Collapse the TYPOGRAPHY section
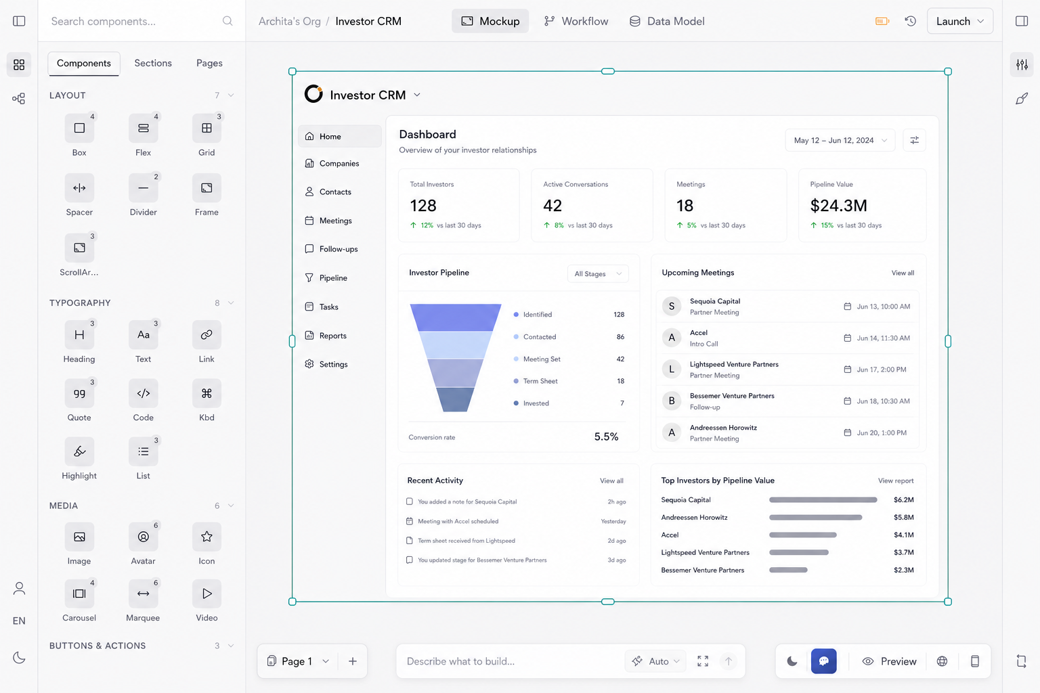The image size is (1040, 693). pos(231,303)
